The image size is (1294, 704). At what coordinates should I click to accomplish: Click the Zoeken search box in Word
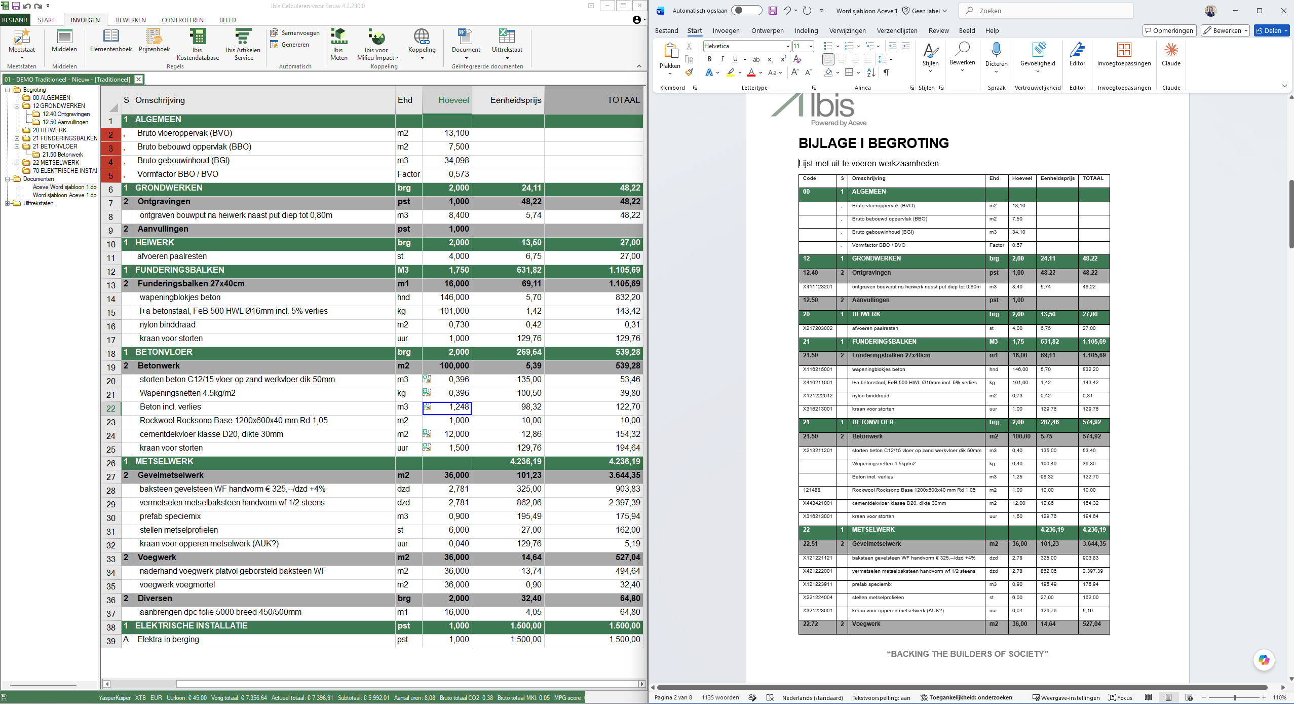[1046, 11]
